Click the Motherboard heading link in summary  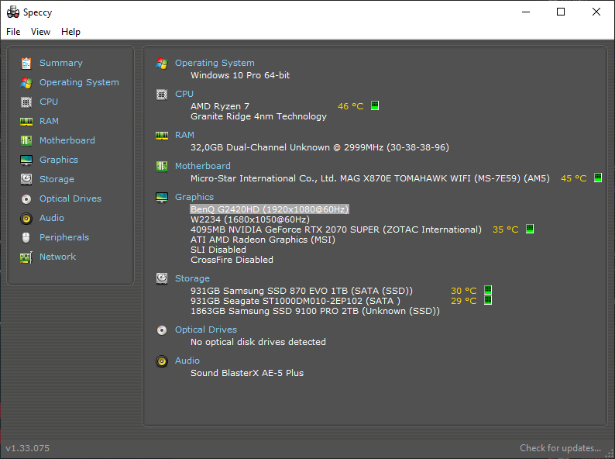(x=203, y=166)
